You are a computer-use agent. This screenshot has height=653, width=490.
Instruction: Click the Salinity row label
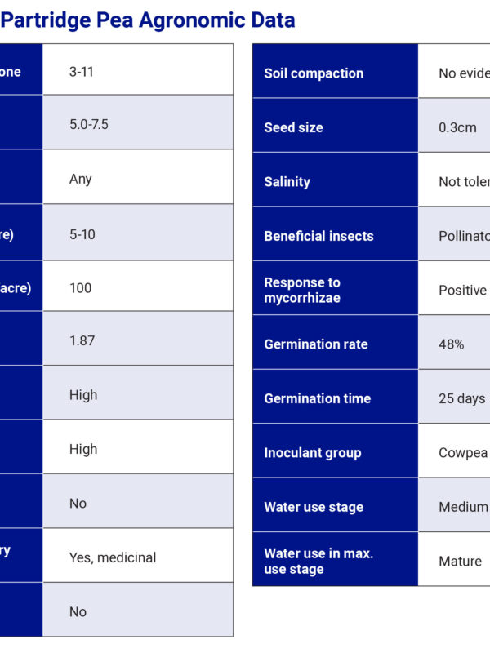tap(287, 182)
